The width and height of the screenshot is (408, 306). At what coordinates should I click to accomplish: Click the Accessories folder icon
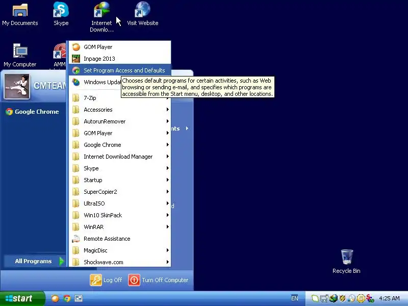click(75, 110)
